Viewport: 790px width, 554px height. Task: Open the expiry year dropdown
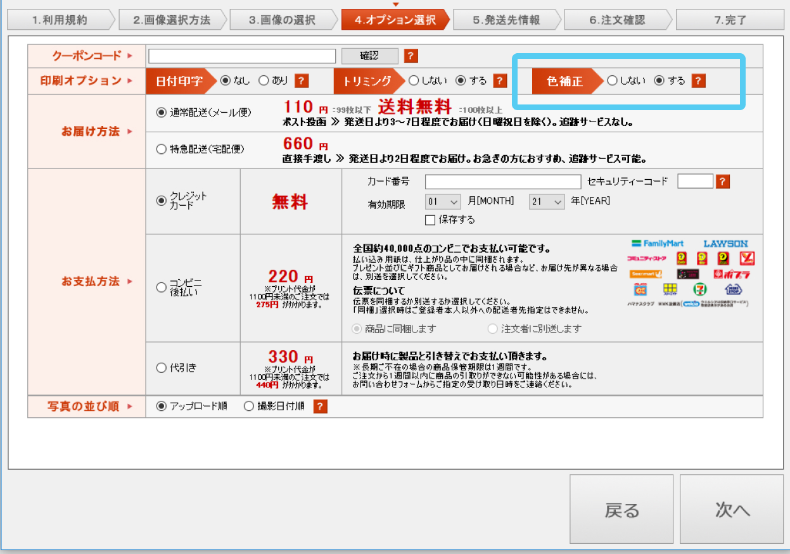click(546, 202)
